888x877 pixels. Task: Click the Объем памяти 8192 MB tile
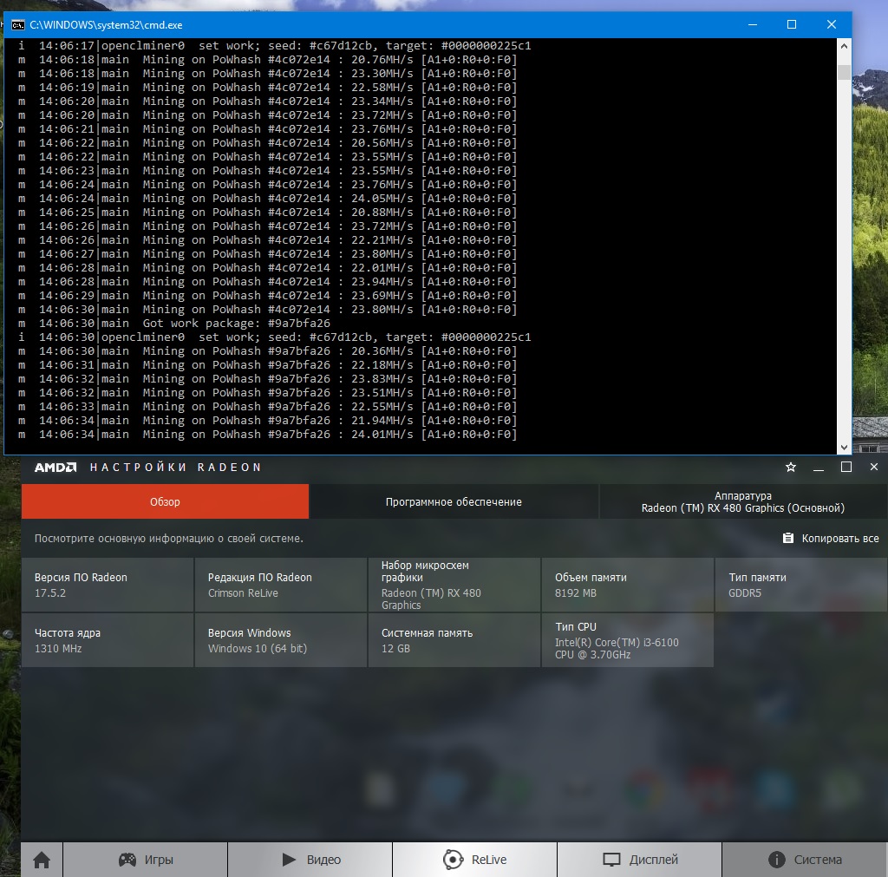point(628,585)
